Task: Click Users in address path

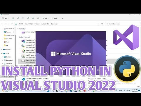Action: click(37, 24)
